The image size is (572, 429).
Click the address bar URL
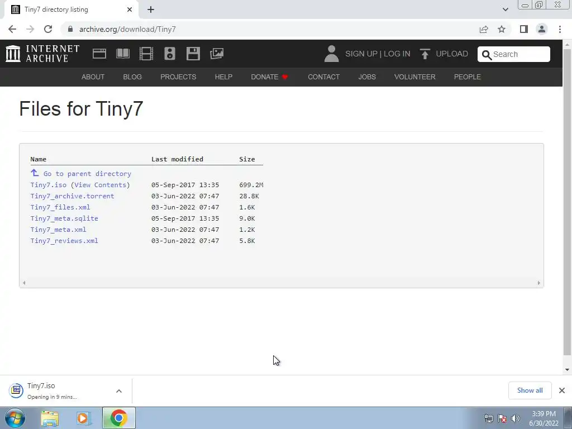coord(127,29)
